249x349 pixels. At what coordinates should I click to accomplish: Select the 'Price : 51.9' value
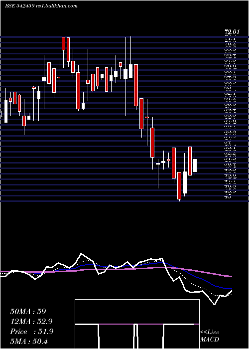(31, 332)
